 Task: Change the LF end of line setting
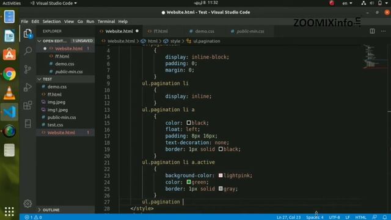pyautogui.click(x=348, y=218)
